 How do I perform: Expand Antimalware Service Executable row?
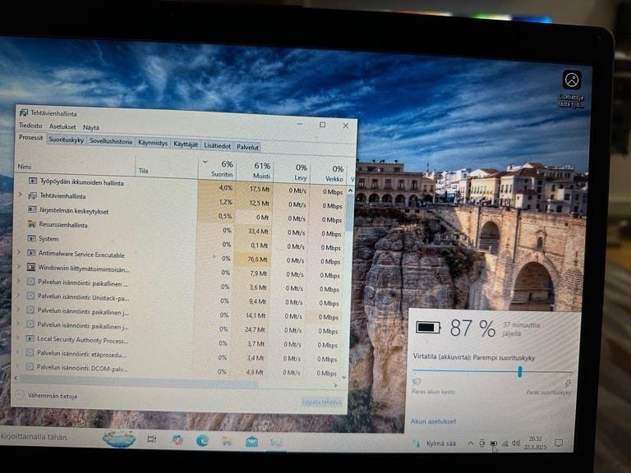tap(19, 252)
